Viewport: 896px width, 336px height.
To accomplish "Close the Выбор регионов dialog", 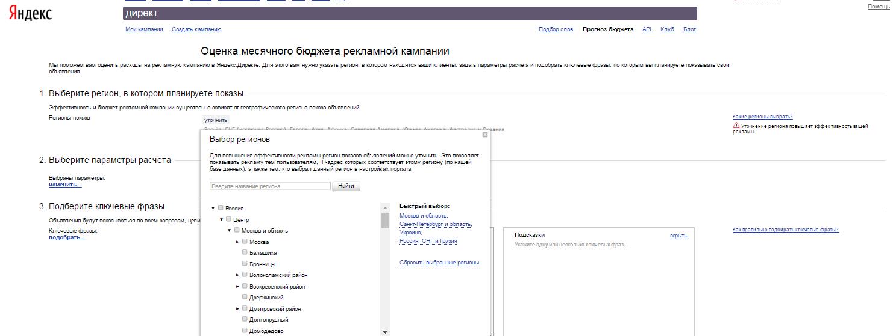I will pyautogui.click(x=485, y=135).
